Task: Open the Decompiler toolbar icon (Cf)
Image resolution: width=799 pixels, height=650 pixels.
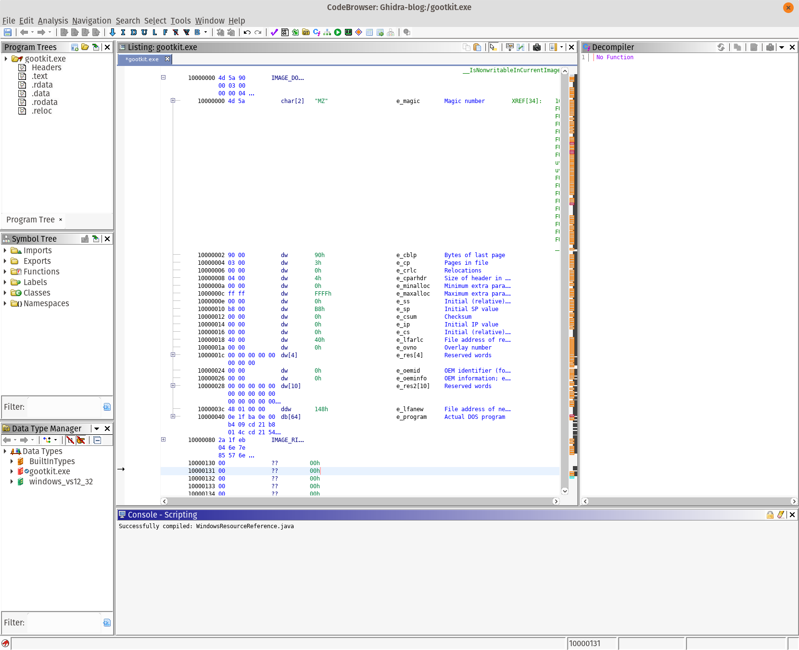Action: 317,32
